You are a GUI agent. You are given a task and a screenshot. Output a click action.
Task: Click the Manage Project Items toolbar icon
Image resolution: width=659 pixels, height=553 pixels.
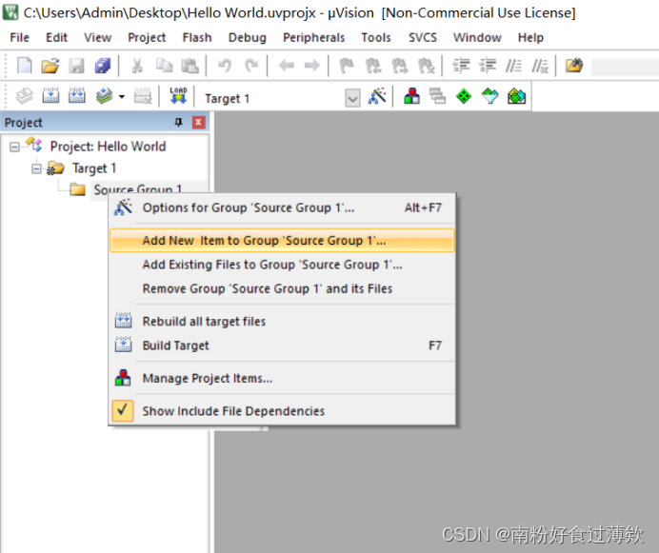tap(411, 96)
